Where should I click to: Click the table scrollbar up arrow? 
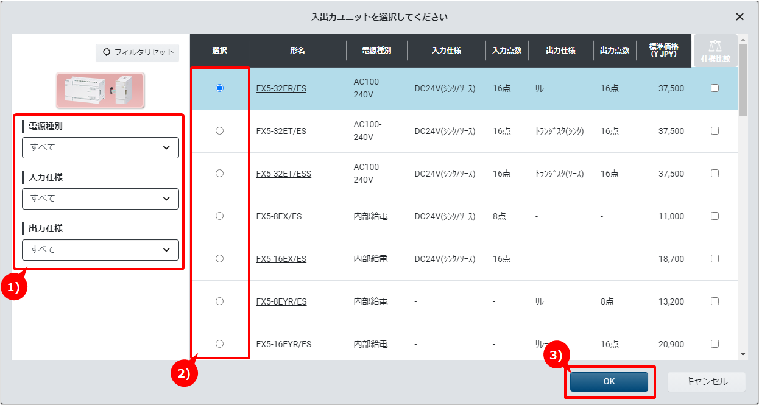(x=743, y=40)
